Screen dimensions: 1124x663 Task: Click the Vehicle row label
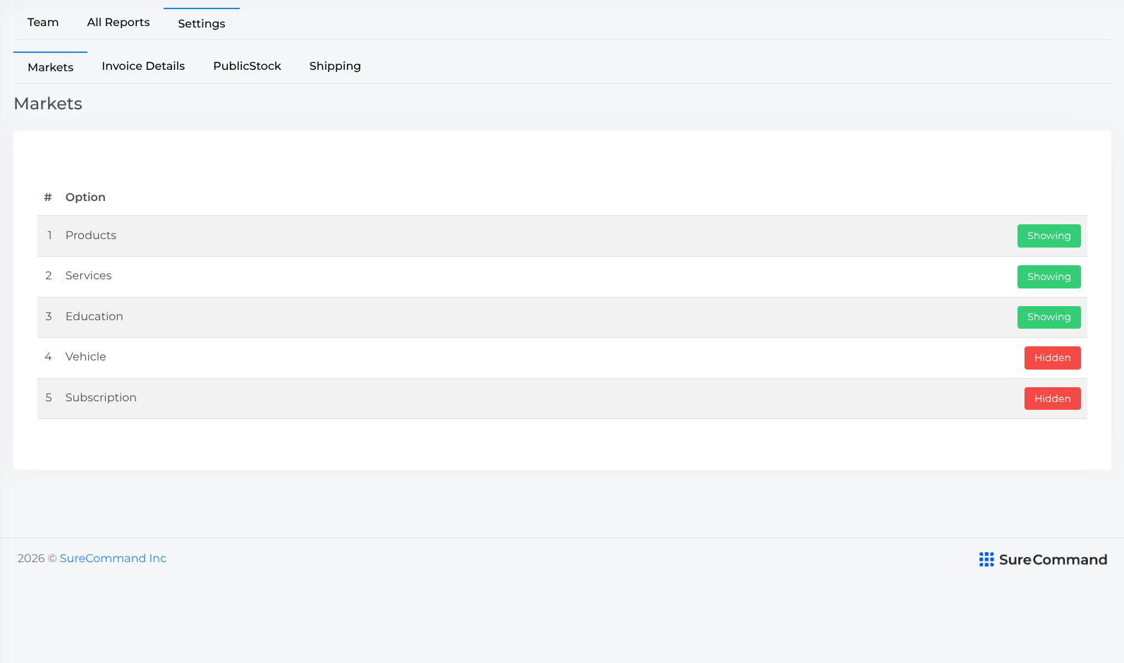tap(86, 357)
